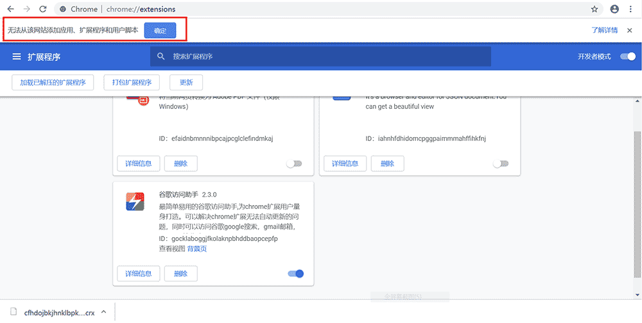Click the 谷歌访问助手 extension icon
This screenshot has height=323, width=642.
pos(135,201)
